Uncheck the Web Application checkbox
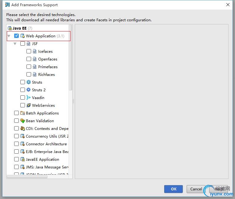This screenshot has width=235, height=199. (x=16, y=36)
